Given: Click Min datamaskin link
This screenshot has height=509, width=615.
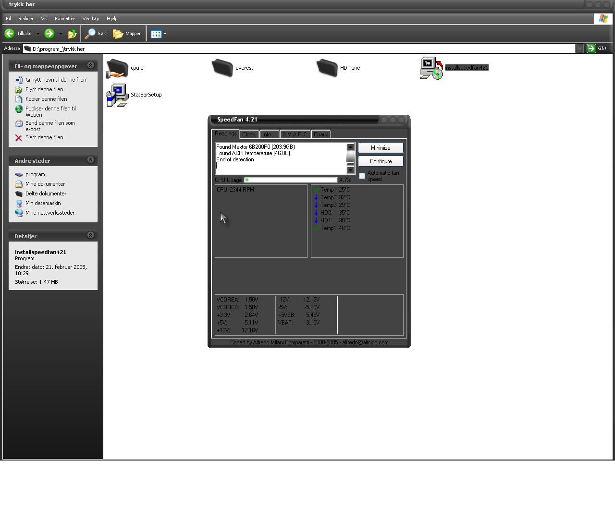Looking at the screenshot, I should [43, 203].
